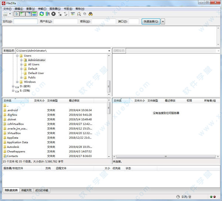The width and height of the screenshot is (222, 201).
Task: Toggle the transfer queue display
Action: [34, 14]
